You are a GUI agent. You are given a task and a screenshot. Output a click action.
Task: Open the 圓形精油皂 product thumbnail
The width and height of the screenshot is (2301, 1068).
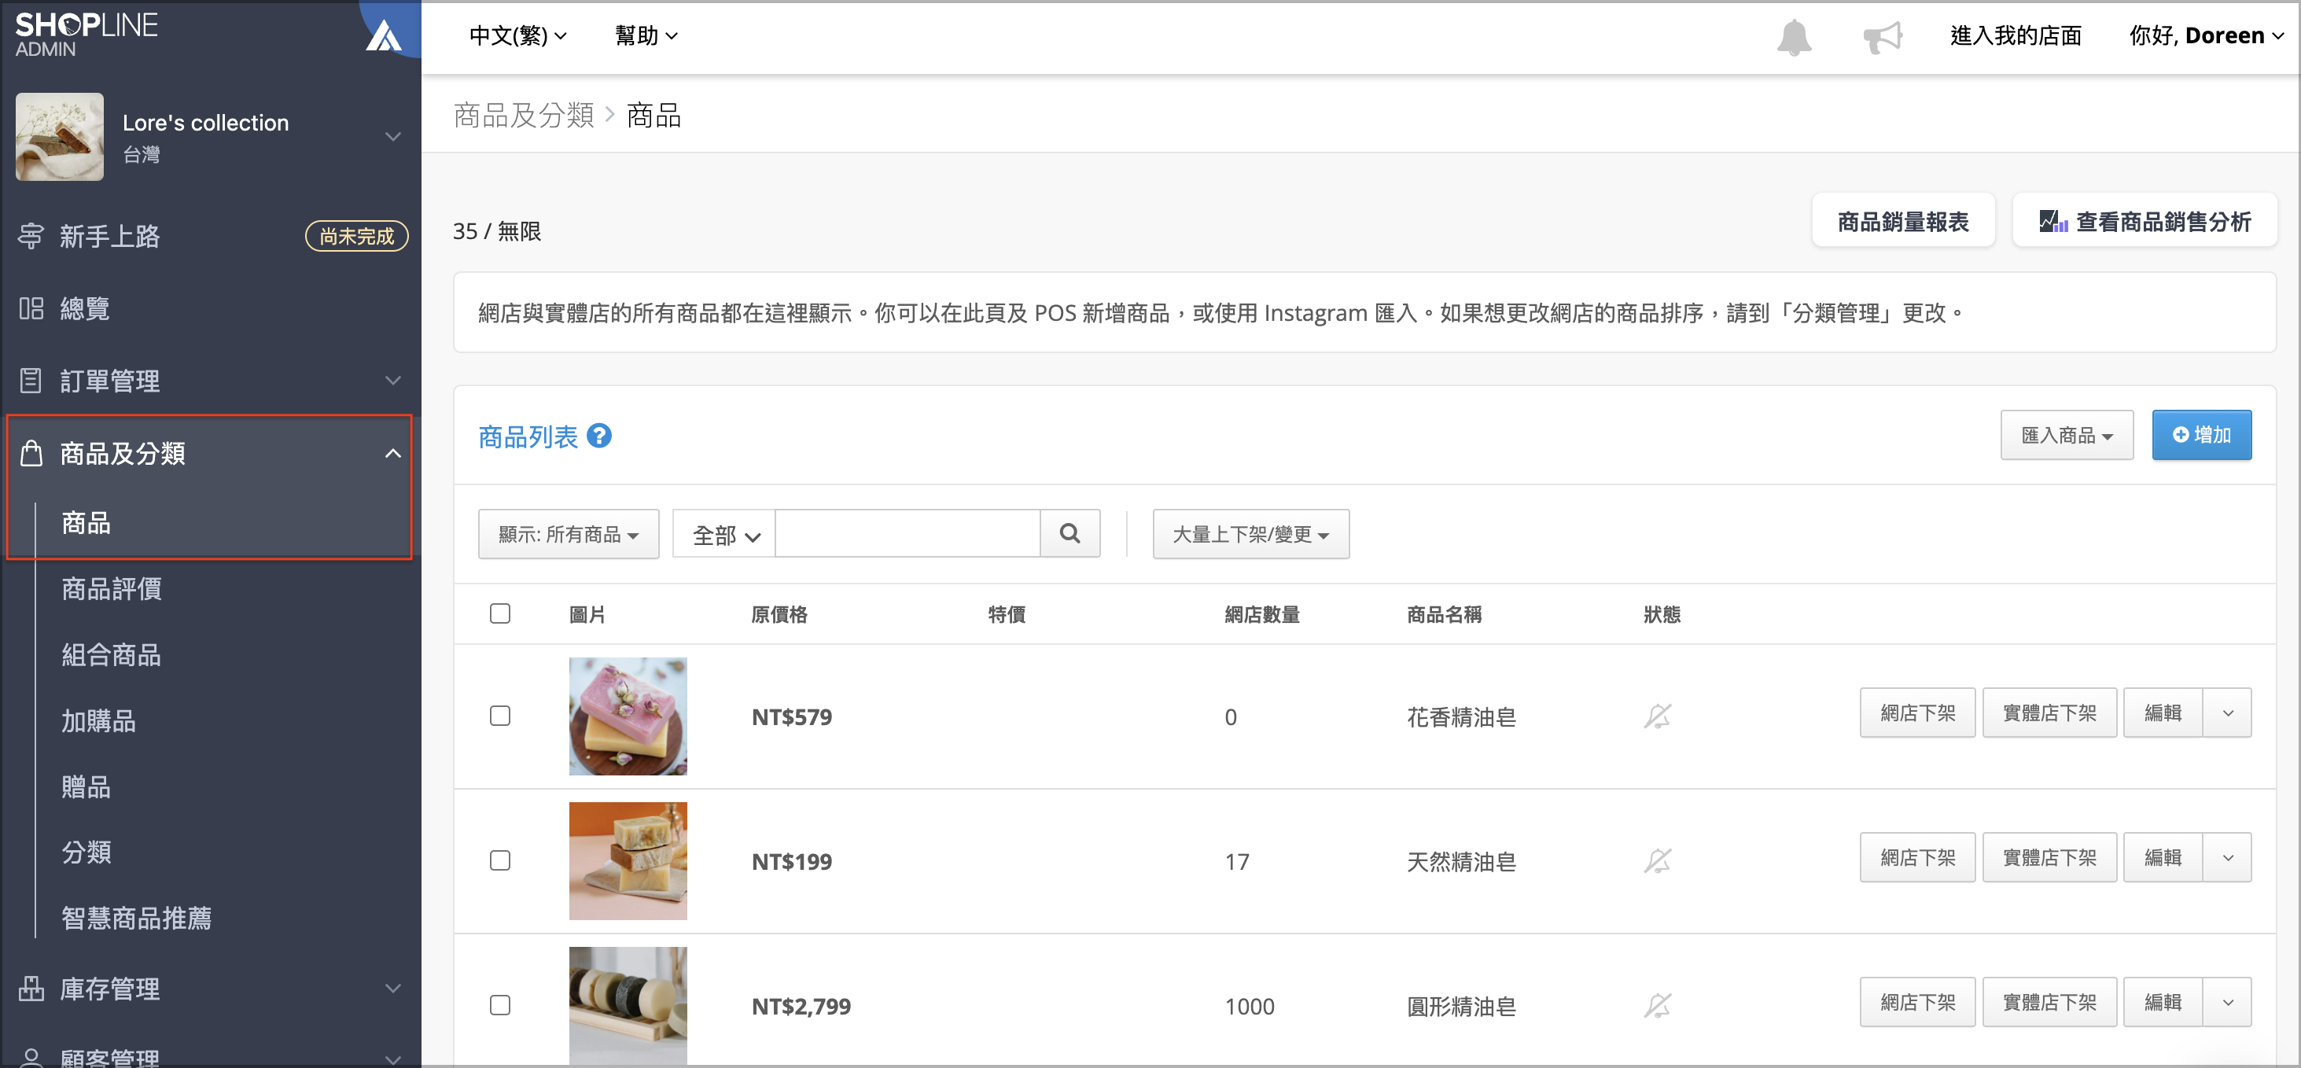(628, 1006)
